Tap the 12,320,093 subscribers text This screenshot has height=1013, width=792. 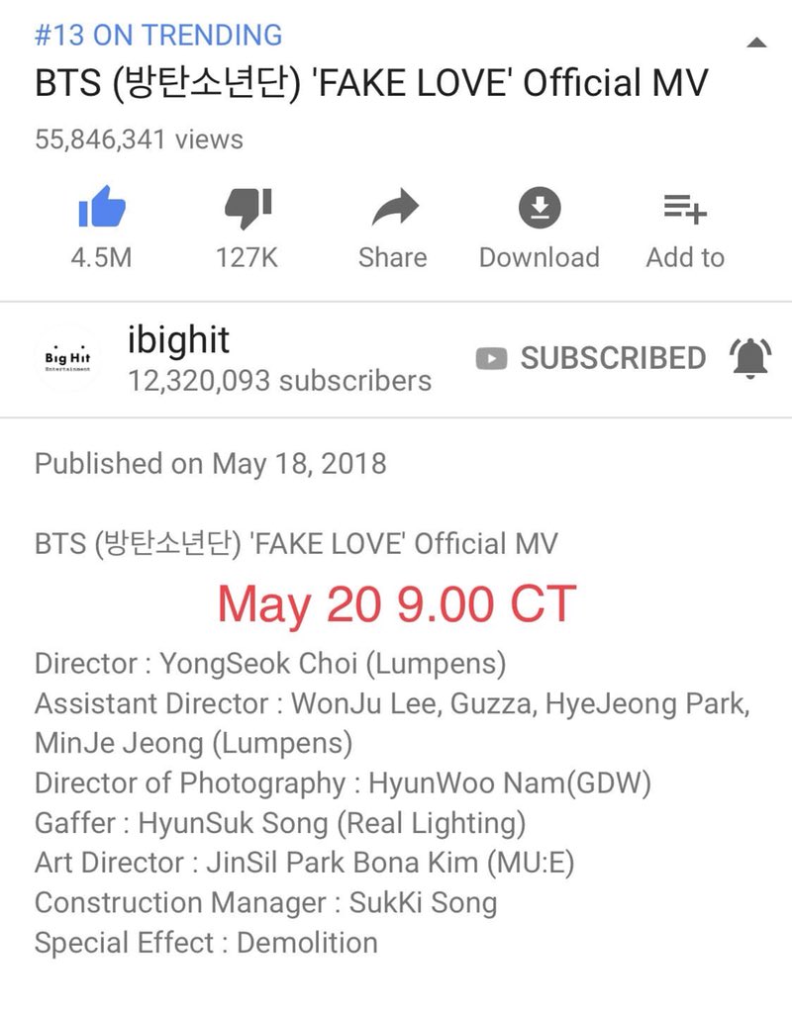point(279,381)
